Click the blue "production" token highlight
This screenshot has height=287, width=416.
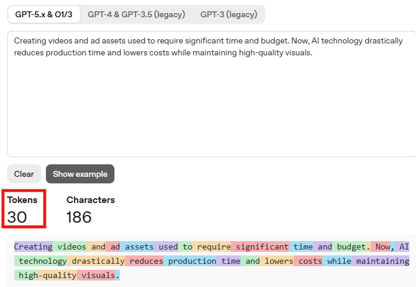190,261
